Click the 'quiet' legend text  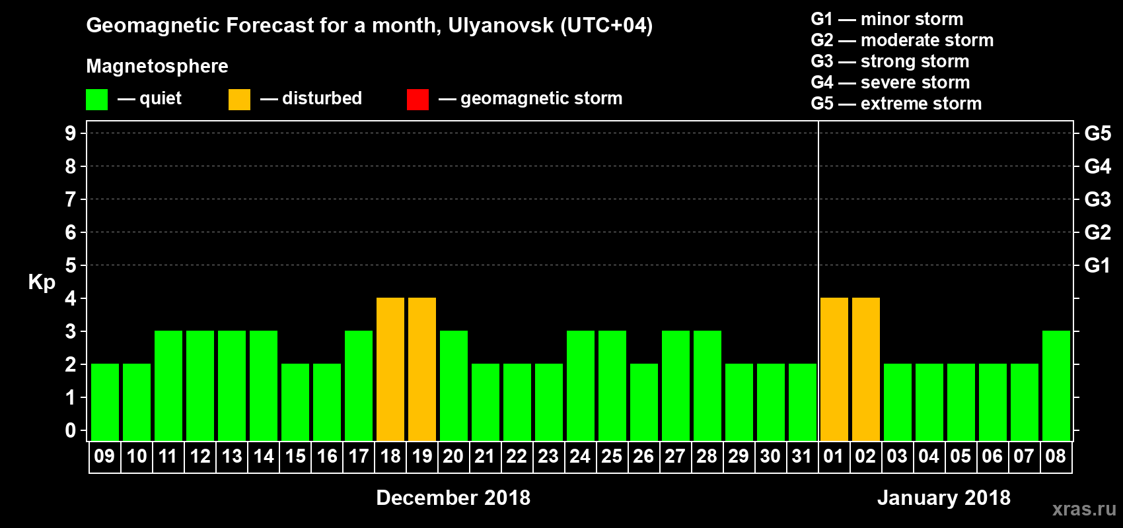(161, 99)
